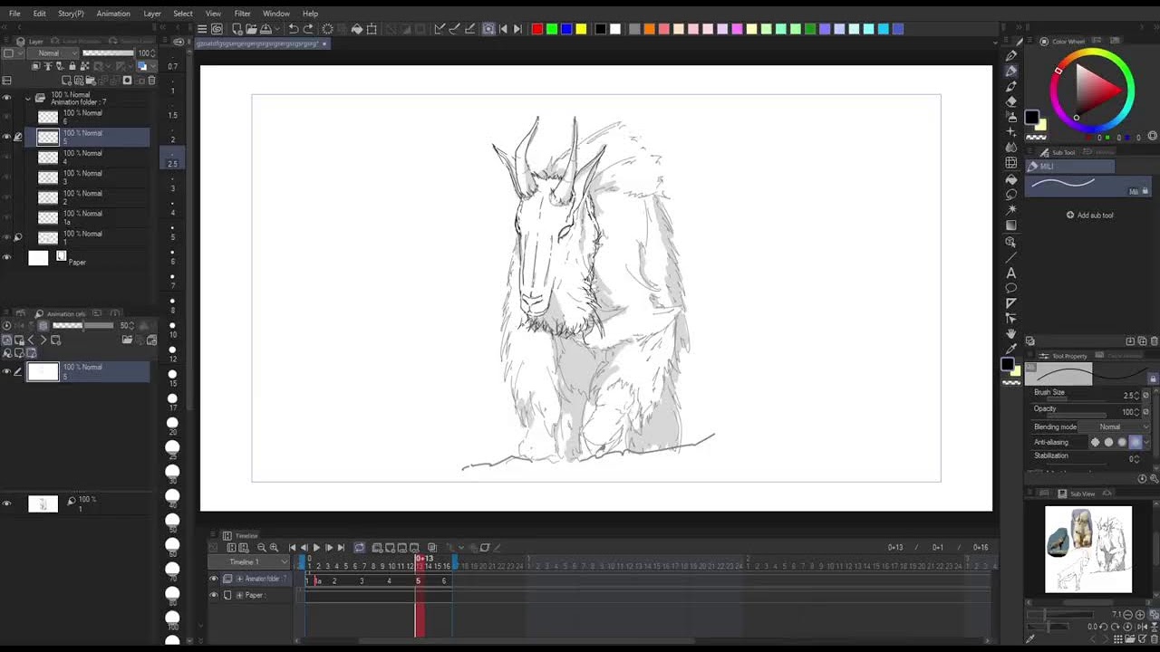Jump to first frame in timeline
Viewport: 1160px width, 652px height.
pos(292,547)
